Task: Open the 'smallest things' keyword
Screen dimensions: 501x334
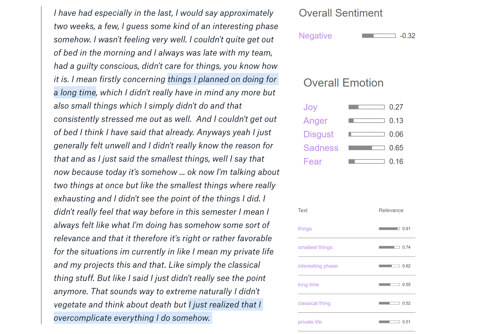Action: pyautogui.click(x=315, y=247)
